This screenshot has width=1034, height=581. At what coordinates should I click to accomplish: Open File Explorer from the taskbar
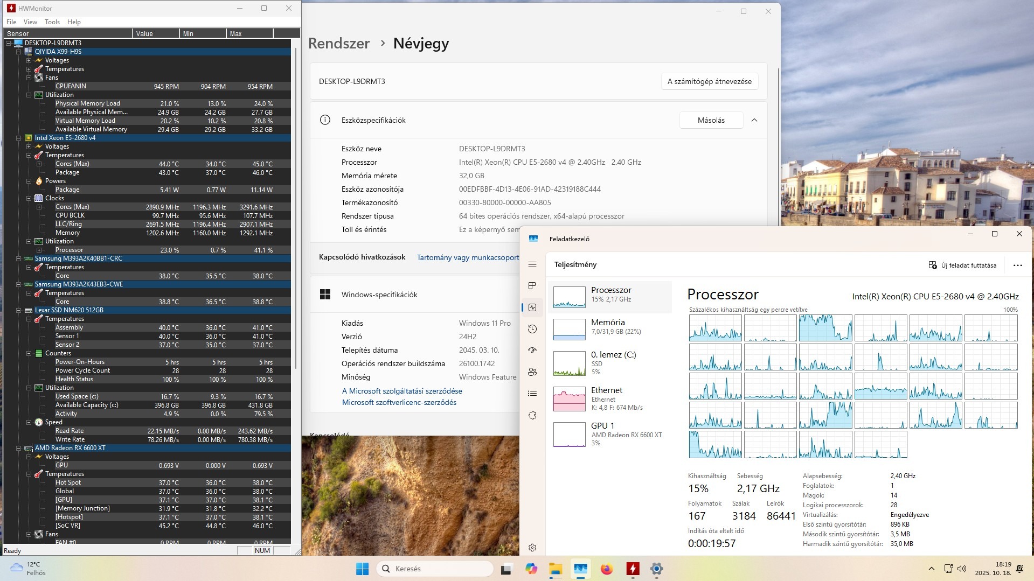coord(556,569)
